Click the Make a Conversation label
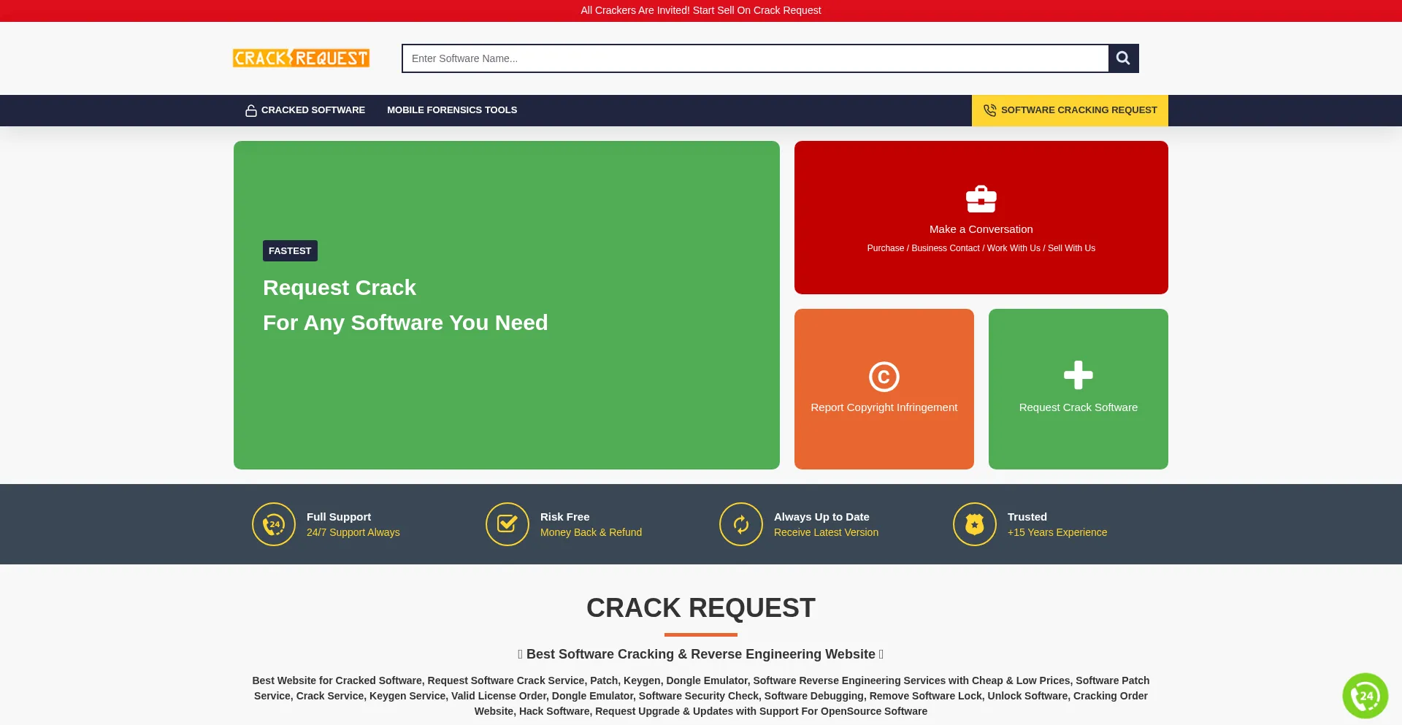The height and width of the screenshot is (725, 1402). tap(981, 229)
